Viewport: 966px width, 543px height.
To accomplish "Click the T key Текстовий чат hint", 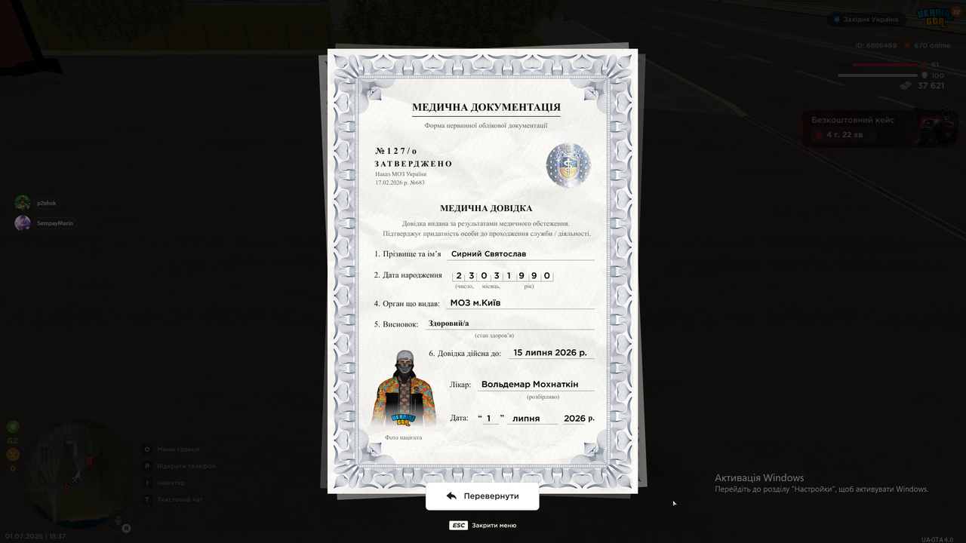I will 174,499.
